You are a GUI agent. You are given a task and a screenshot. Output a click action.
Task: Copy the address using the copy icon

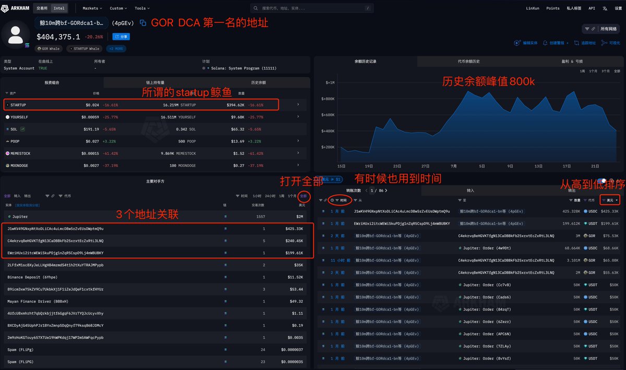pyautogui.click(x=143, y=23)
